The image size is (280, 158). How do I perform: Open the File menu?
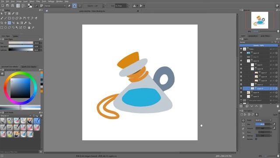[x=3, y=1]
